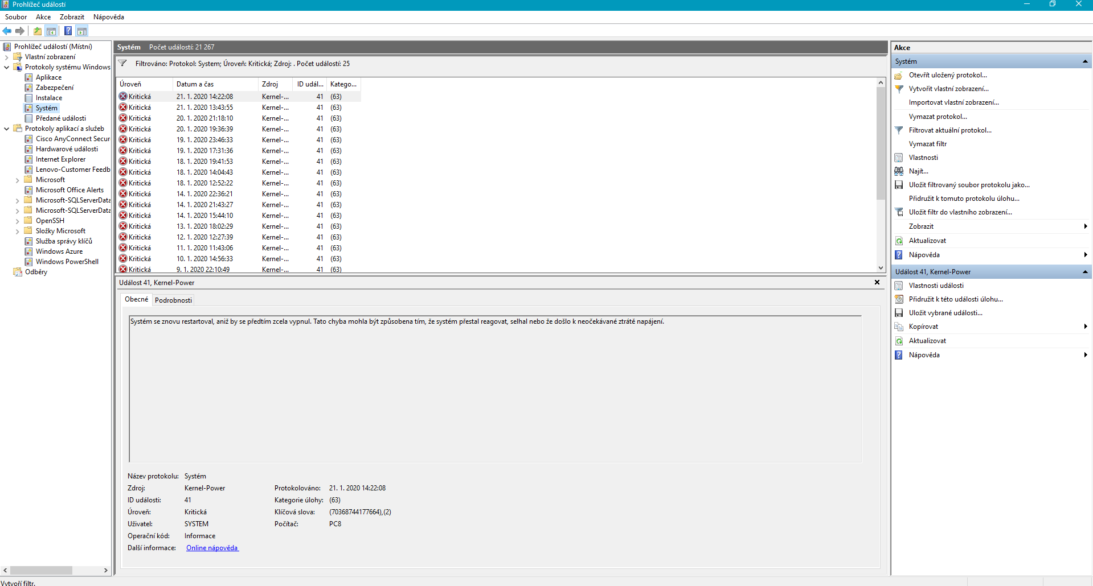Image resolution: width=1093 pixels, height=586 pixels.
Task: Click the Filtrovat aktuální protokol funnel icon
Action: 899,130
